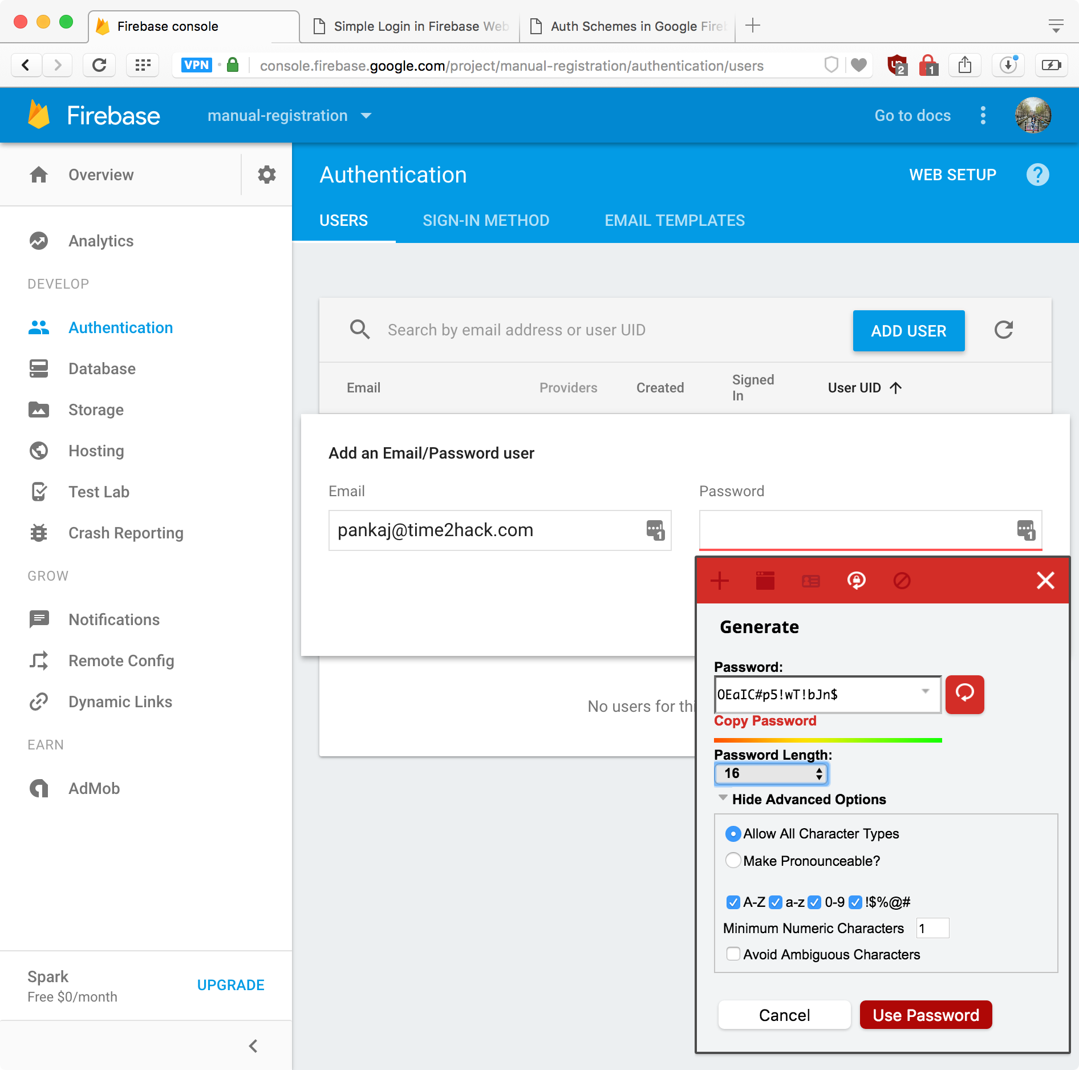Collapse Hide Advanced Options triangle
This screenshot has width=1079, height=1070.
click(723, 798)
